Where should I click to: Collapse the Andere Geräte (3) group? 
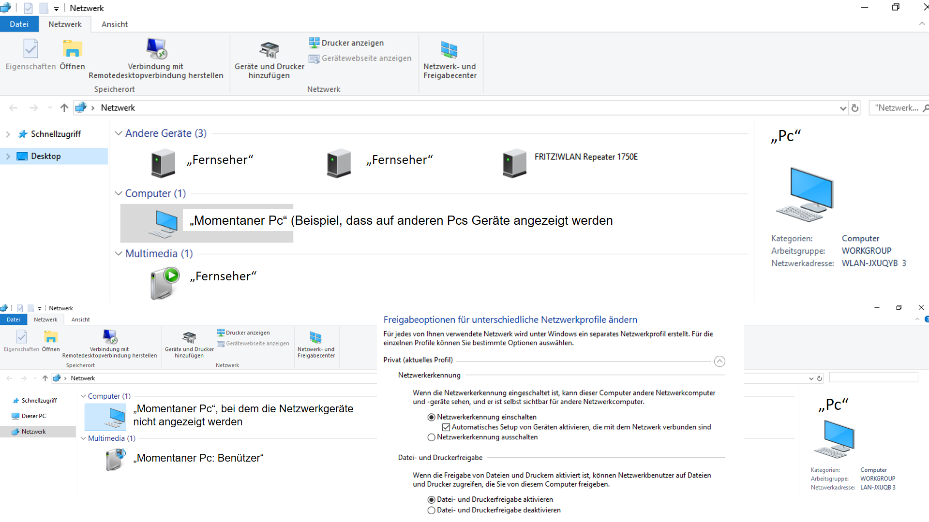coord(119,133)
